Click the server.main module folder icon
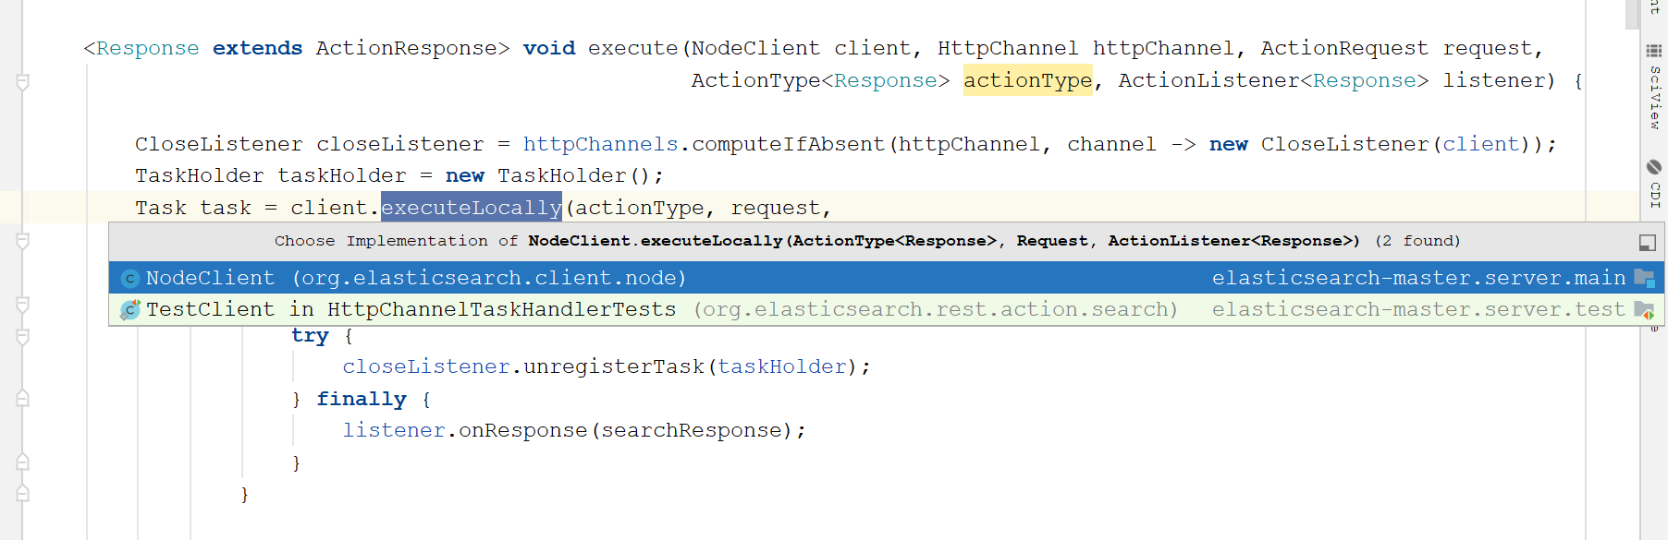The image size is (1668, 540). click(1644, 278)
